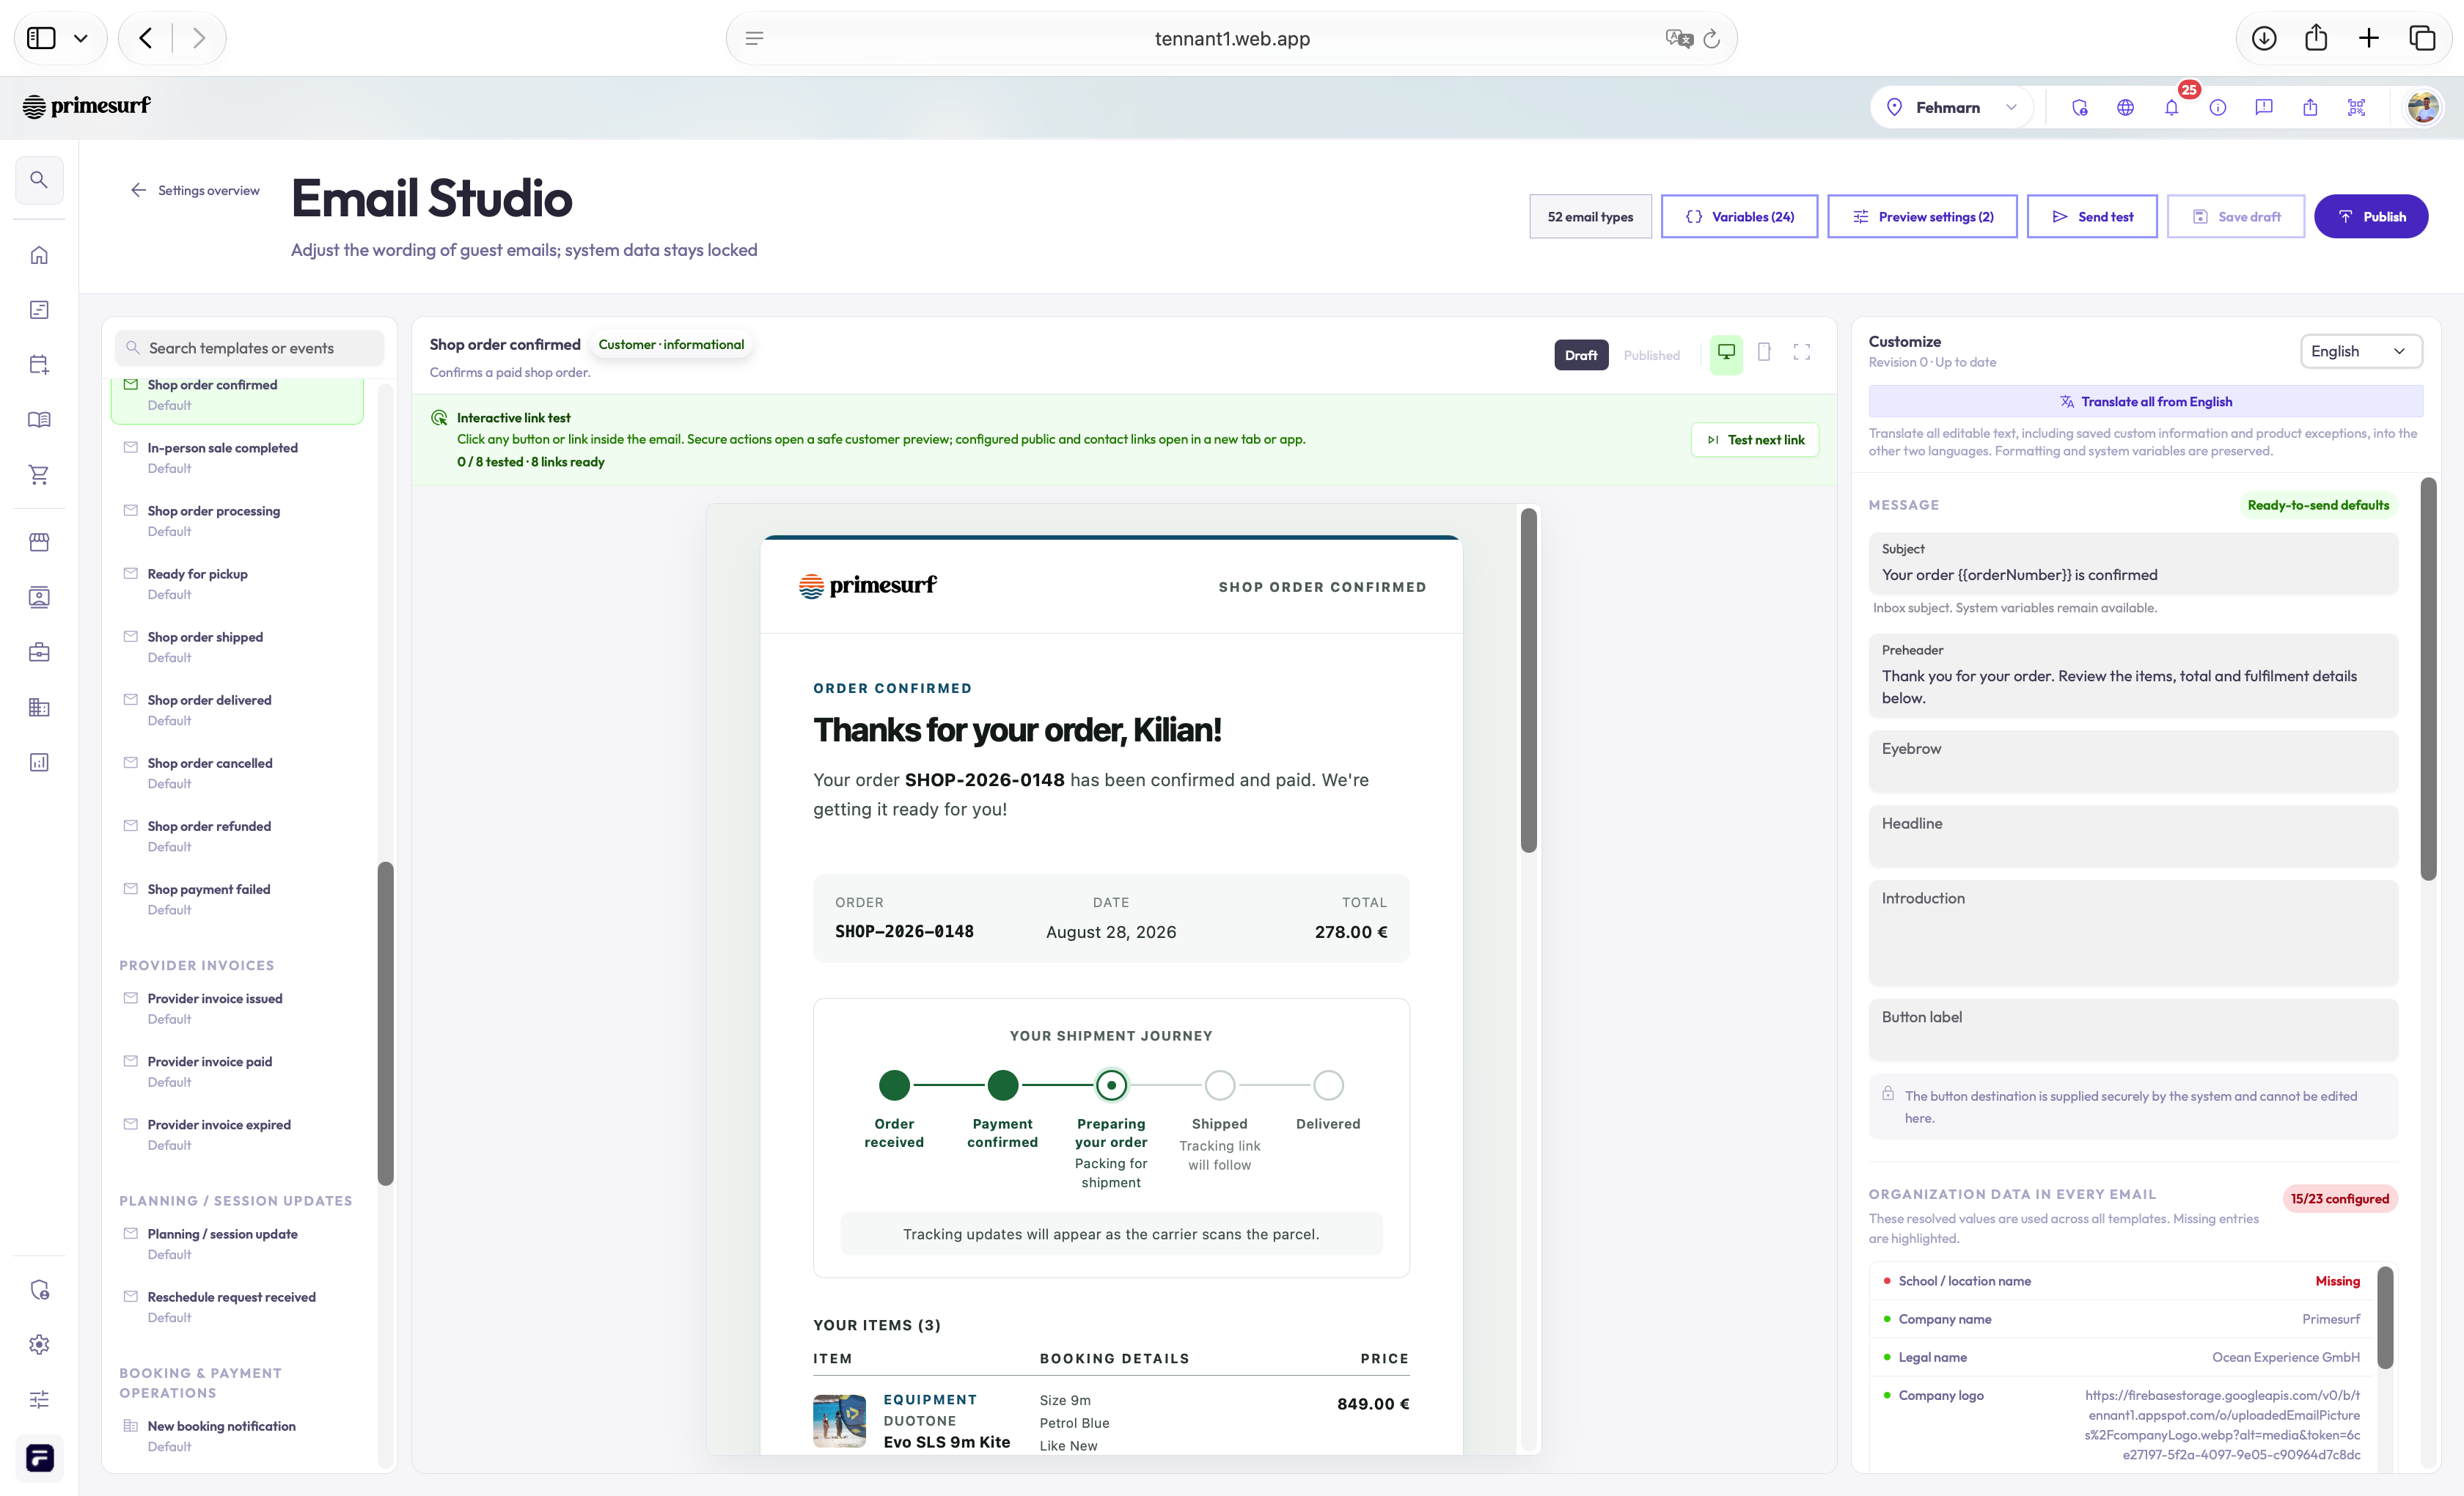
Task: Open the calendar add icon in sidebar
Action: pos(39,365)
